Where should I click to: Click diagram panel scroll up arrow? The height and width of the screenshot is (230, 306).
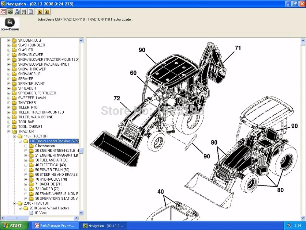(x=303, y=40)
